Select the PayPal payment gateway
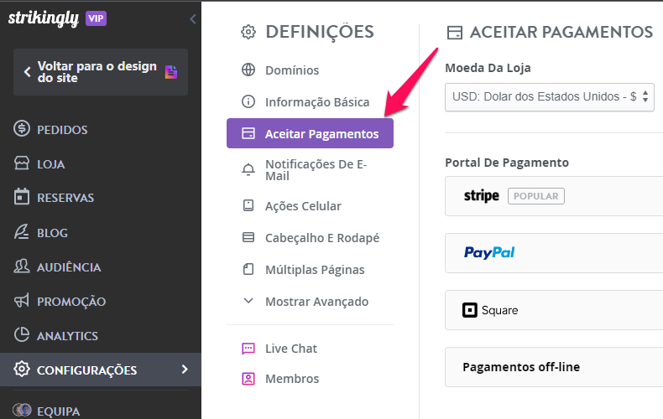663x419 pixels. pyautogui.click(x=554, y=253)
